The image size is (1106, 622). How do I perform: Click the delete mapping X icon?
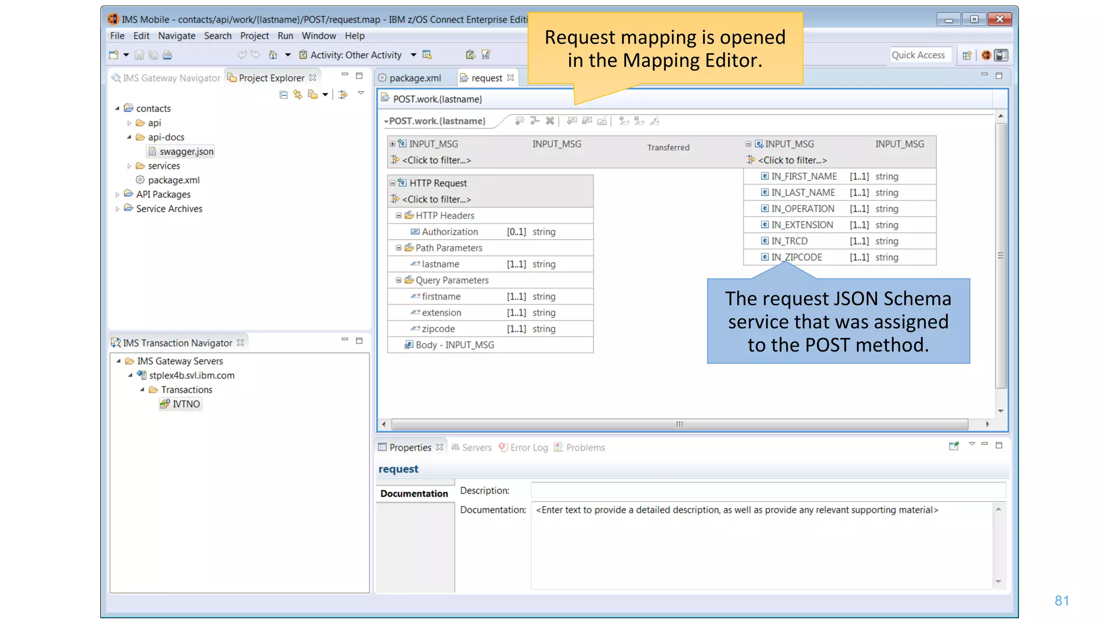pos(550,120)
